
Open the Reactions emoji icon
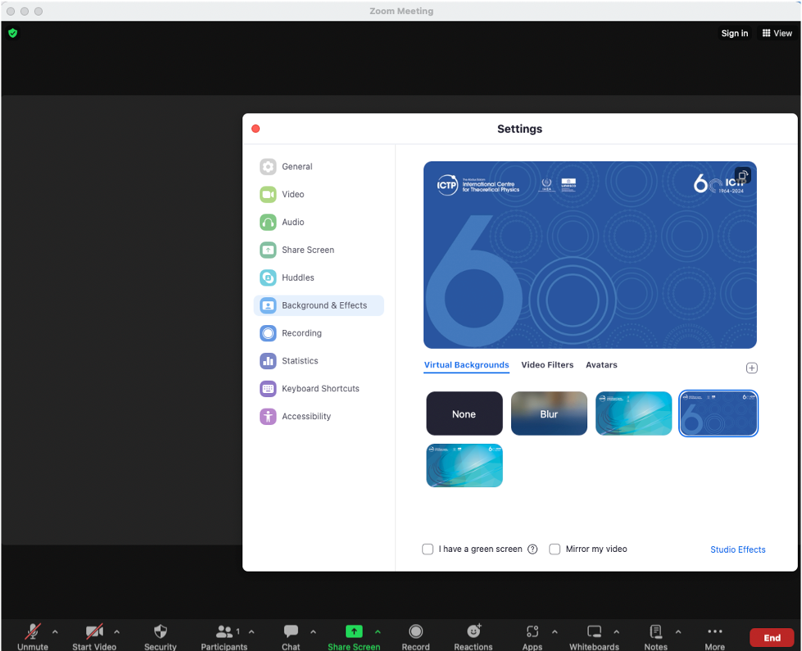[473, 631]
